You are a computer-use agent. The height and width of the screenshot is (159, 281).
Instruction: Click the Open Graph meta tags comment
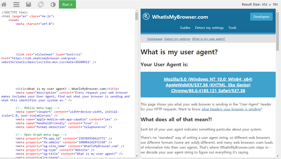point(41,134)
